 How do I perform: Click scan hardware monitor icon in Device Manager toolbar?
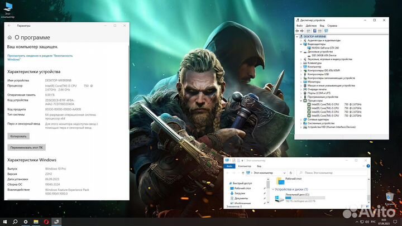tap(326, 31)
